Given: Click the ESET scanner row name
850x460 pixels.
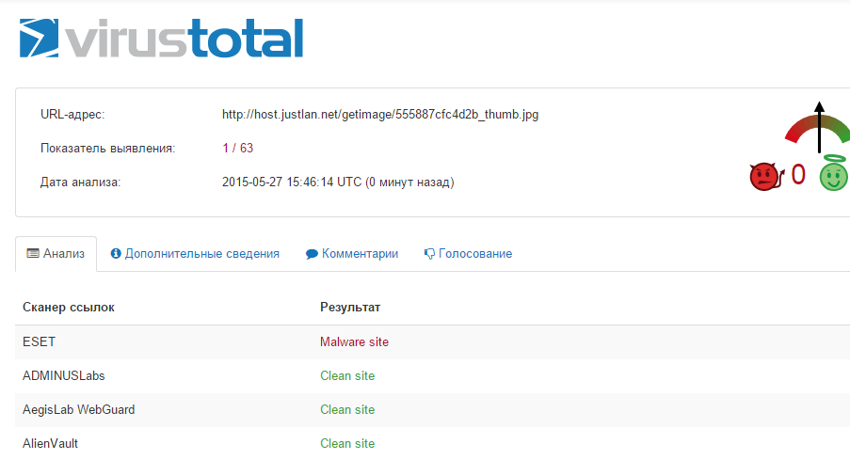Looking at the screenshot, I should (39, 341).
